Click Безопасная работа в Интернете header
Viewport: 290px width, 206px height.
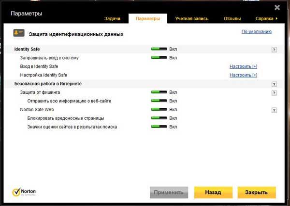(x=48, y=84)
